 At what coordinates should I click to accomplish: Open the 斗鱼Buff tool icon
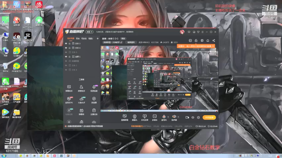81,100
